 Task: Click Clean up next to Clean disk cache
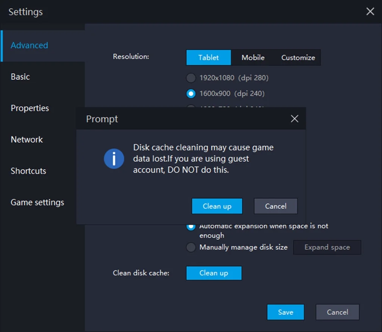coord(214,273)
